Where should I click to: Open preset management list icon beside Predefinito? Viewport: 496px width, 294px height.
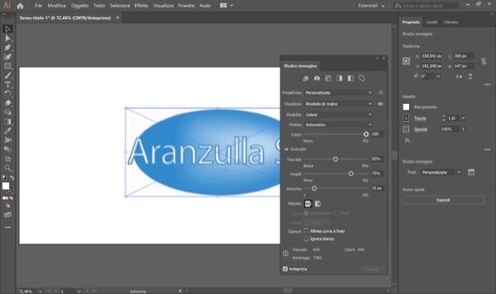381,93
